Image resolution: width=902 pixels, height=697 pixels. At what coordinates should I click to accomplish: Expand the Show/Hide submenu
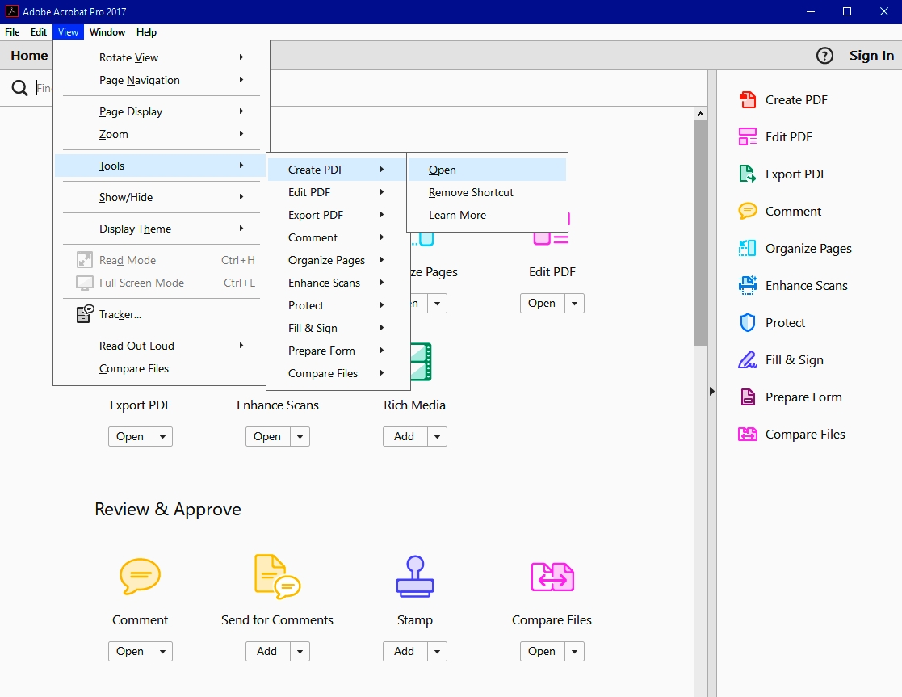[162, 197]
